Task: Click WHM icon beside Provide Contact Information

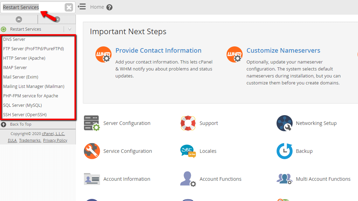Action: point(103,54)
